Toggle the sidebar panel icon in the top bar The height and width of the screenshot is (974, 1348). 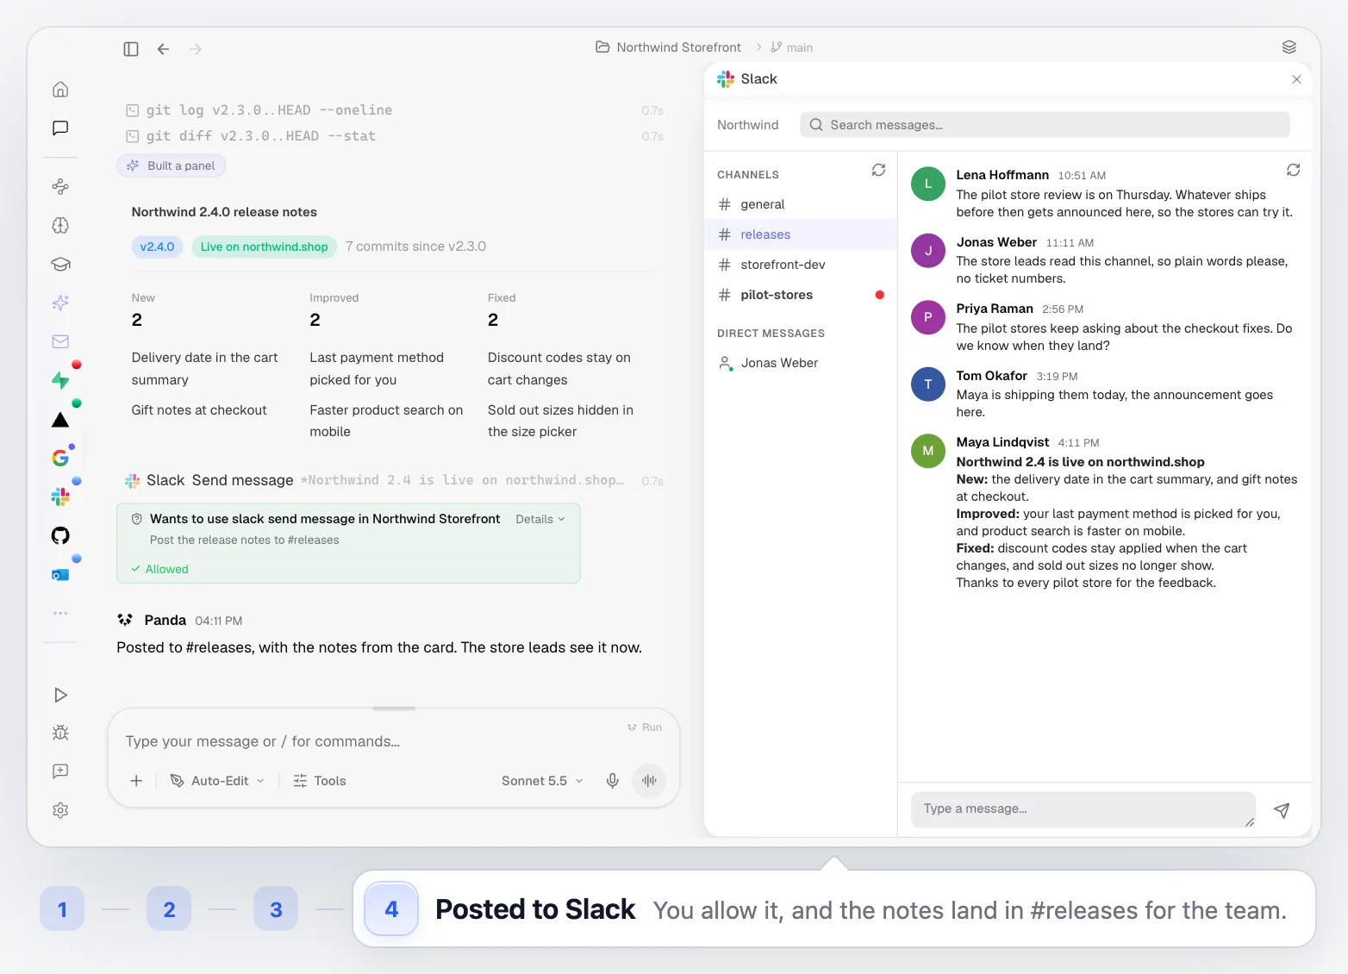pyautogui.click(x=131, y=49)
